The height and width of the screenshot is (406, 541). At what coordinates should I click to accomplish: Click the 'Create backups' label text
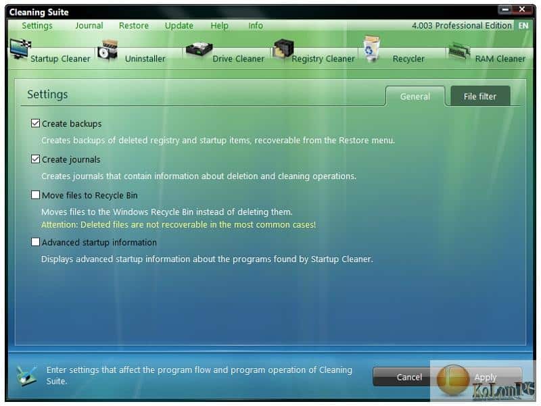click(x=72, y=124)
